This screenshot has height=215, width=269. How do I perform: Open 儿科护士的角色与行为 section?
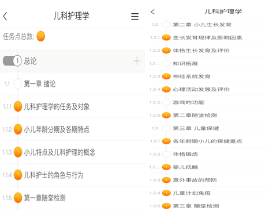[54, 175]
